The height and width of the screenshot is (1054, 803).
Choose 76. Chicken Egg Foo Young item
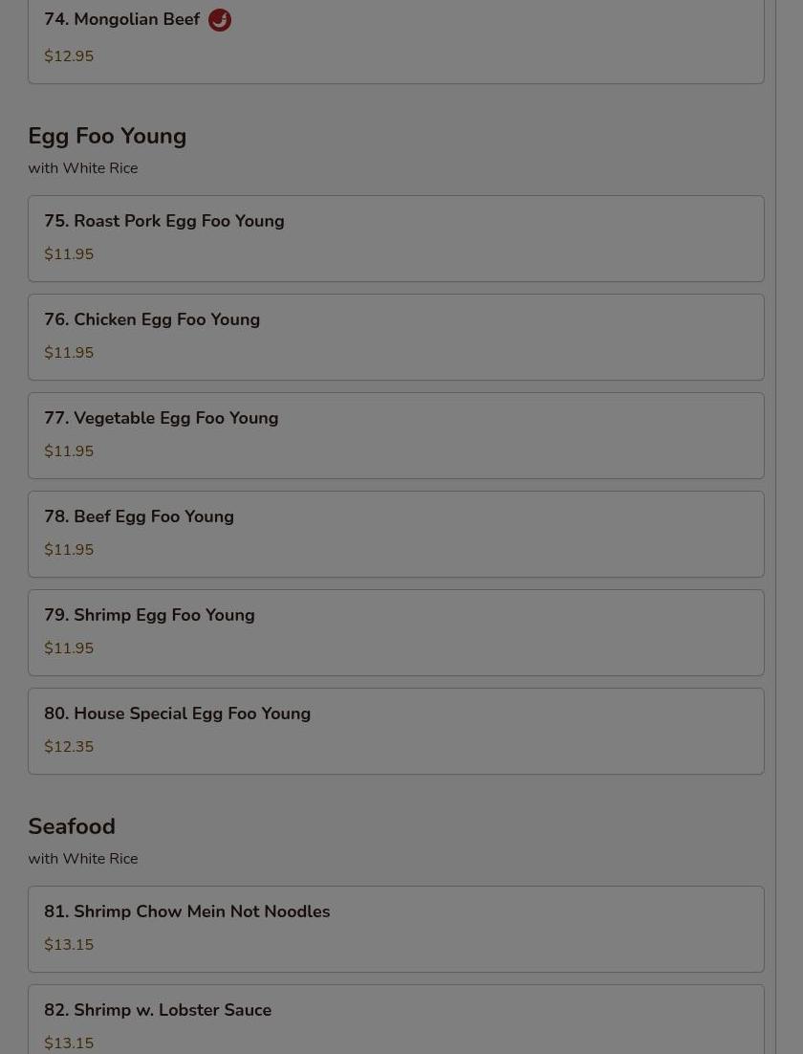tap(396, 337)
